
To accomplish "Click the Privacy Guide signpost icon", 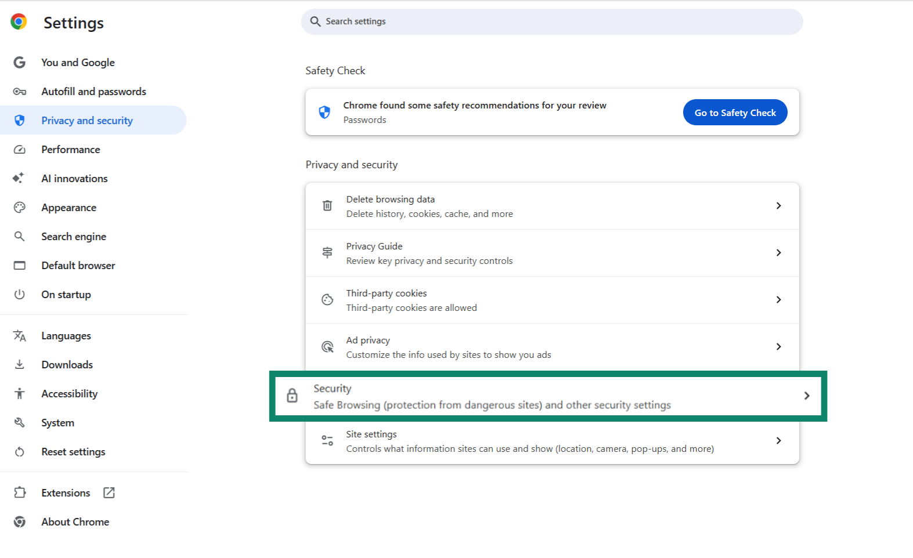I will (x=327, y=253).
